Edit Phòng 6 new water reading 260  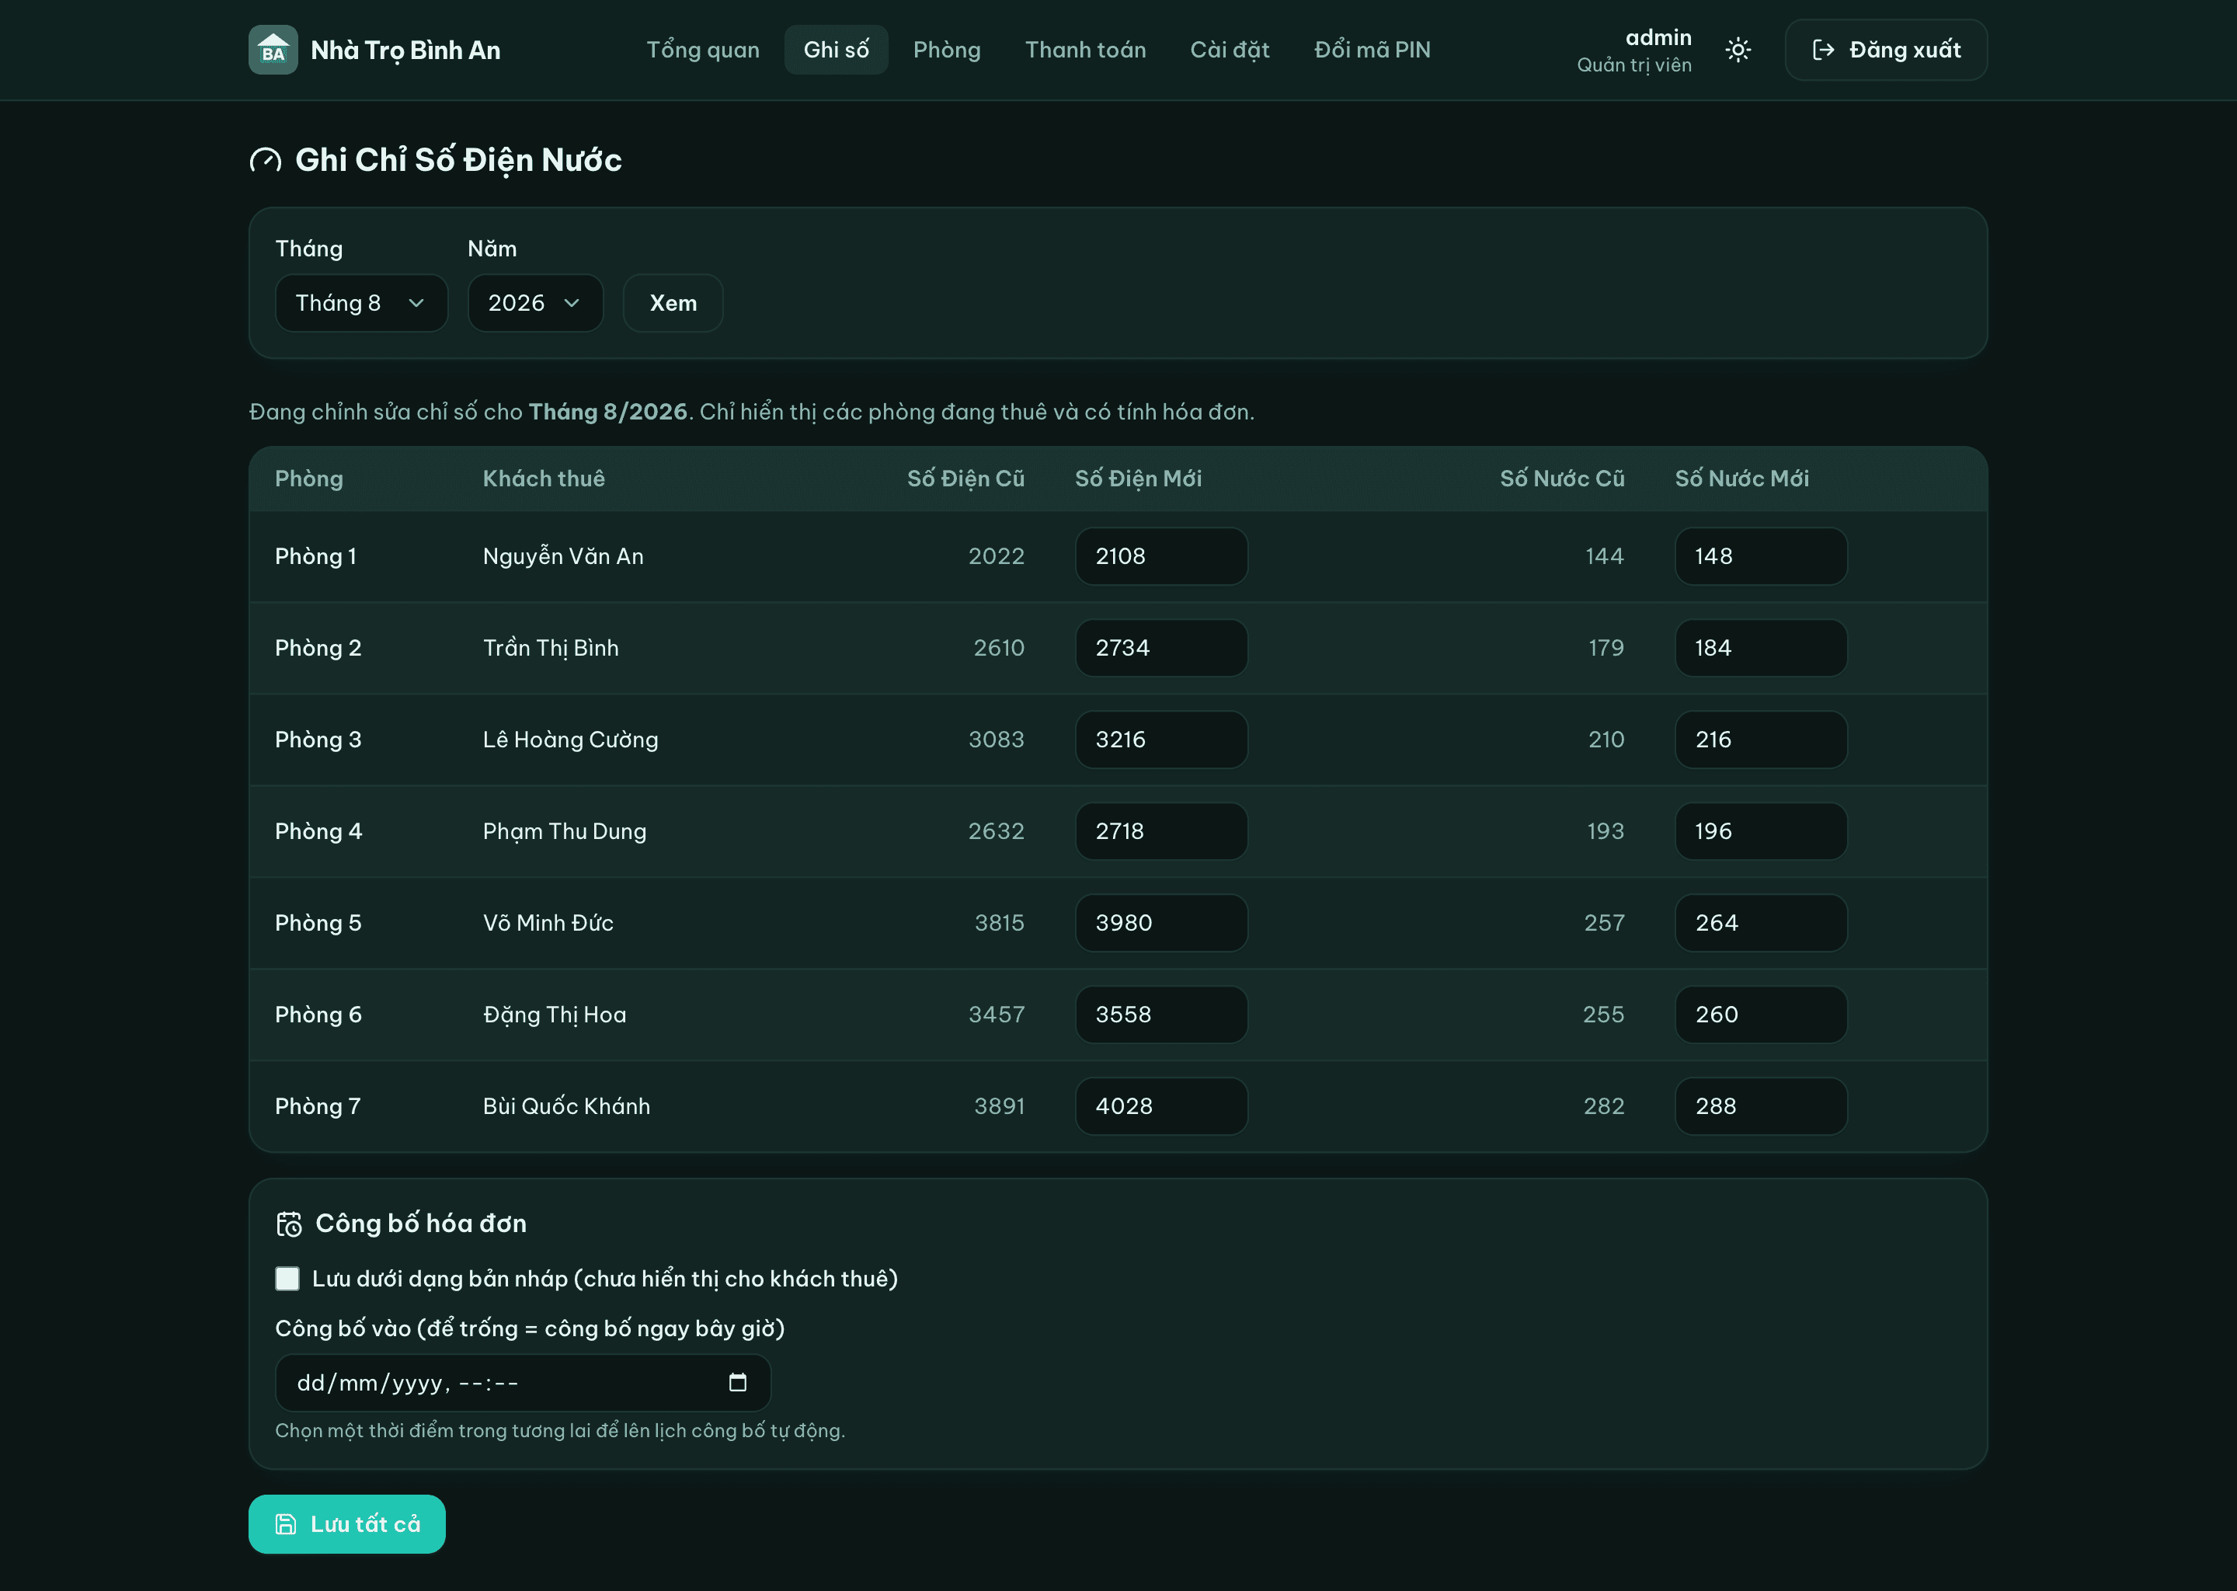(1761, 1015)
